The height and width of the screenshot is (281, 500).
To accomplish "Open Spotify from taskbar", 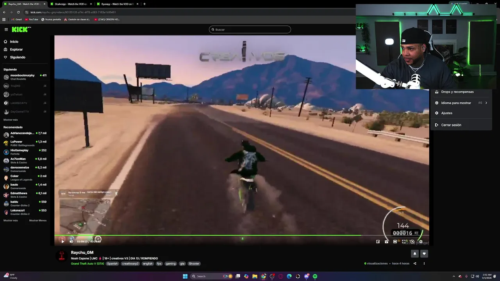I will (315, 276).
